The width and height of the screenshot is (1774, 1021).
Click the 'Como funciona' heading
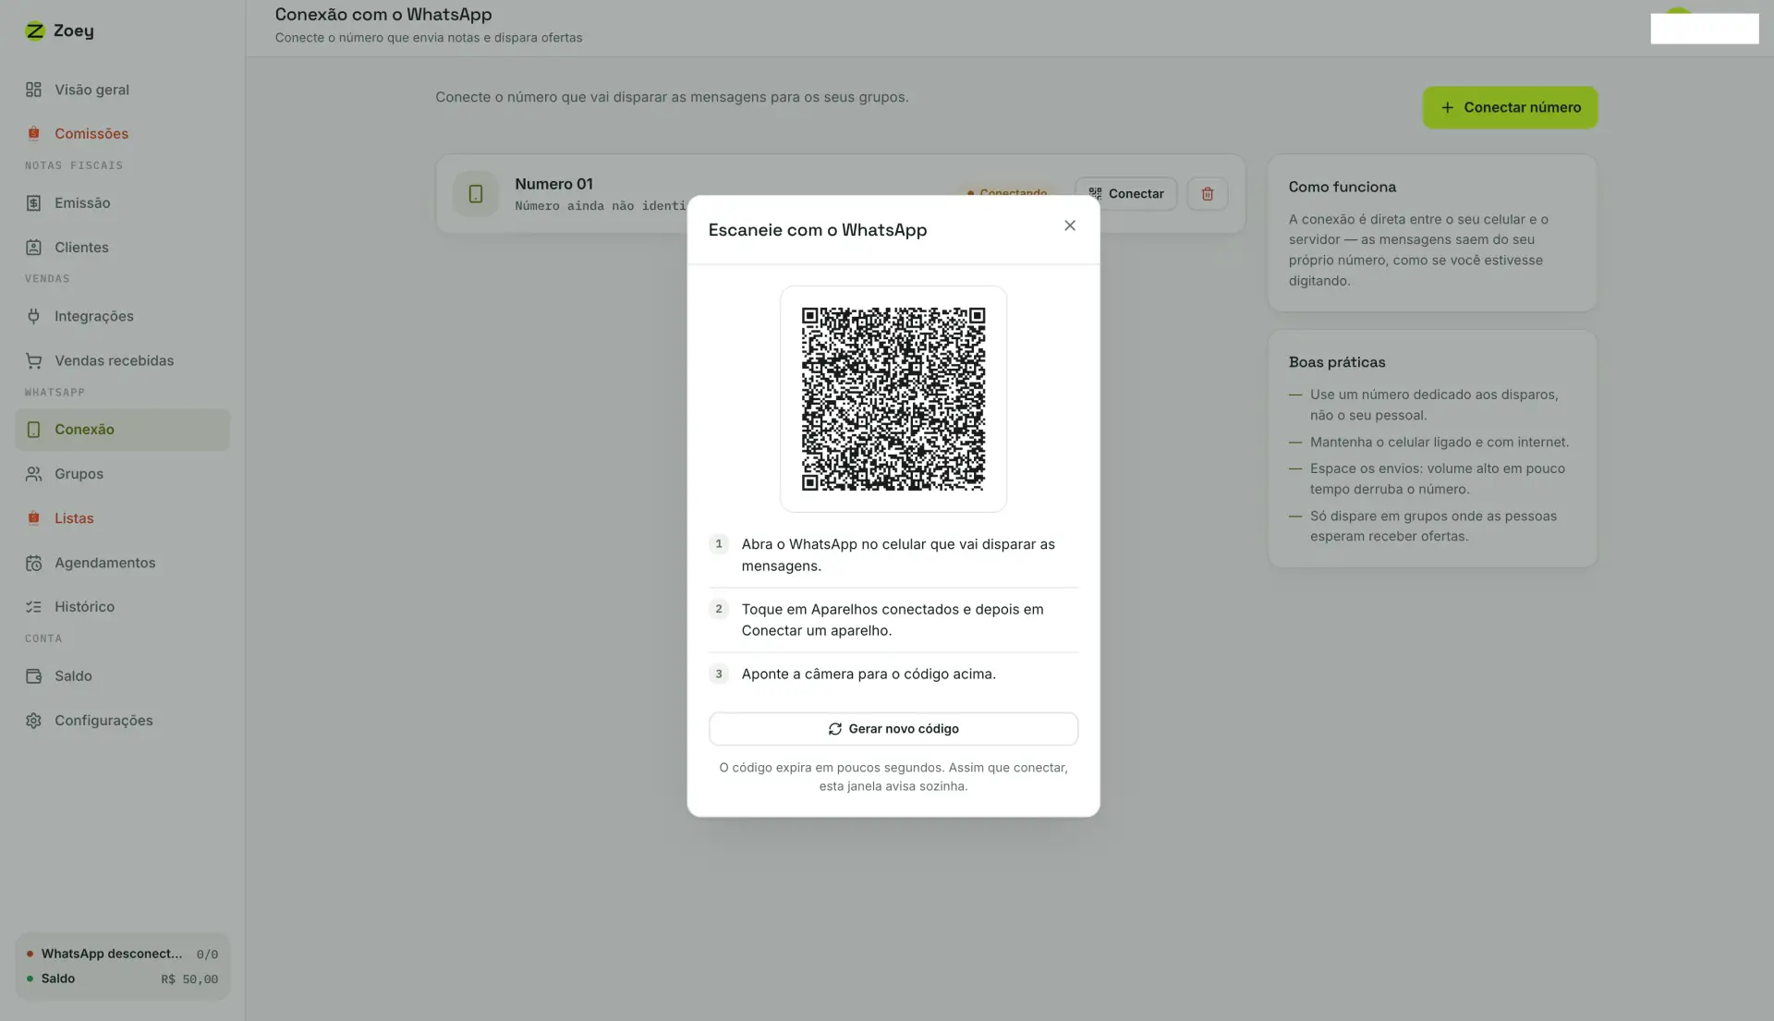click(x=1342, y=187)
